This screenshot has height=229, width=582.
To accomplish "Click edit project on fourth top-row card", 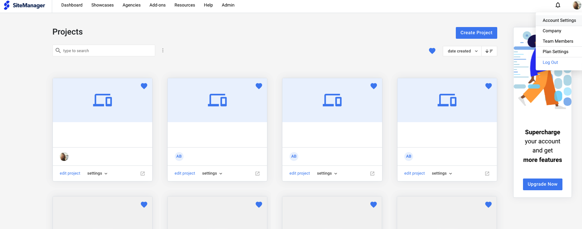I will coord(414,173).
